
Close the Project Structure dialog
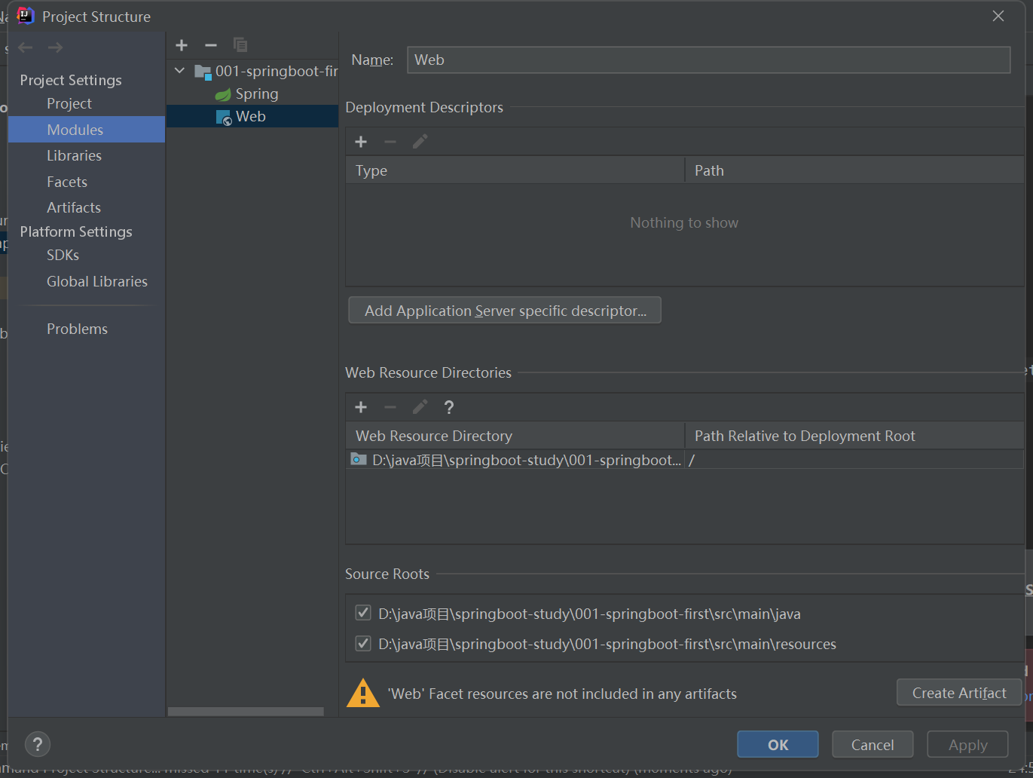tap(998, 16)
